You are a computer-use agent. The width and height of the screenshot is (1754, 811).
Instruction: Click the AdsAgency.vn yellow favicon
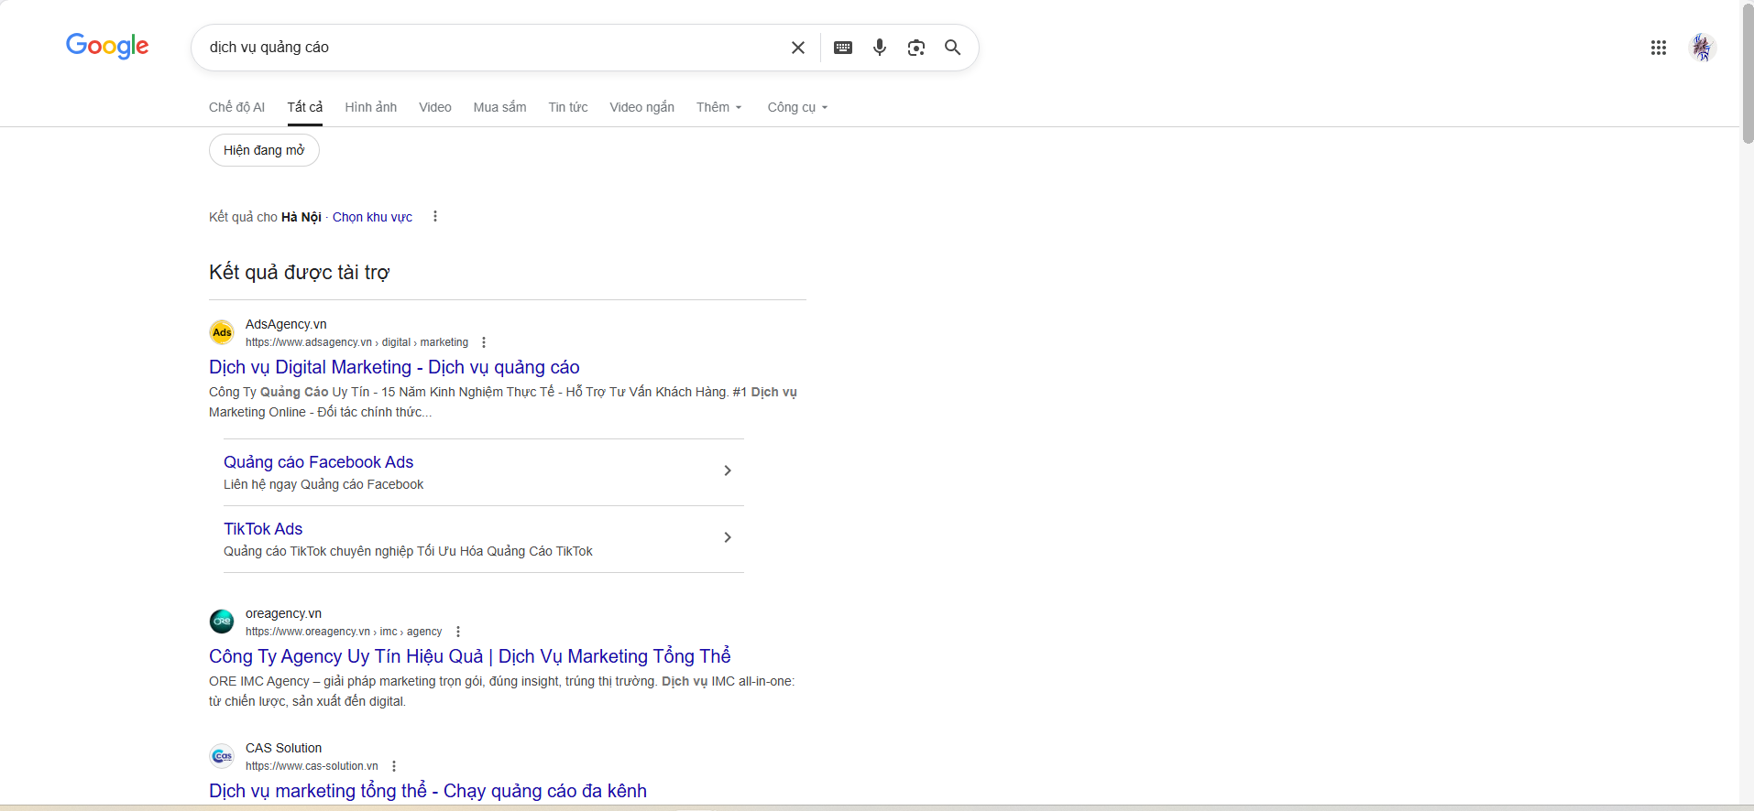pyautogui.click(x=222, y=332)
